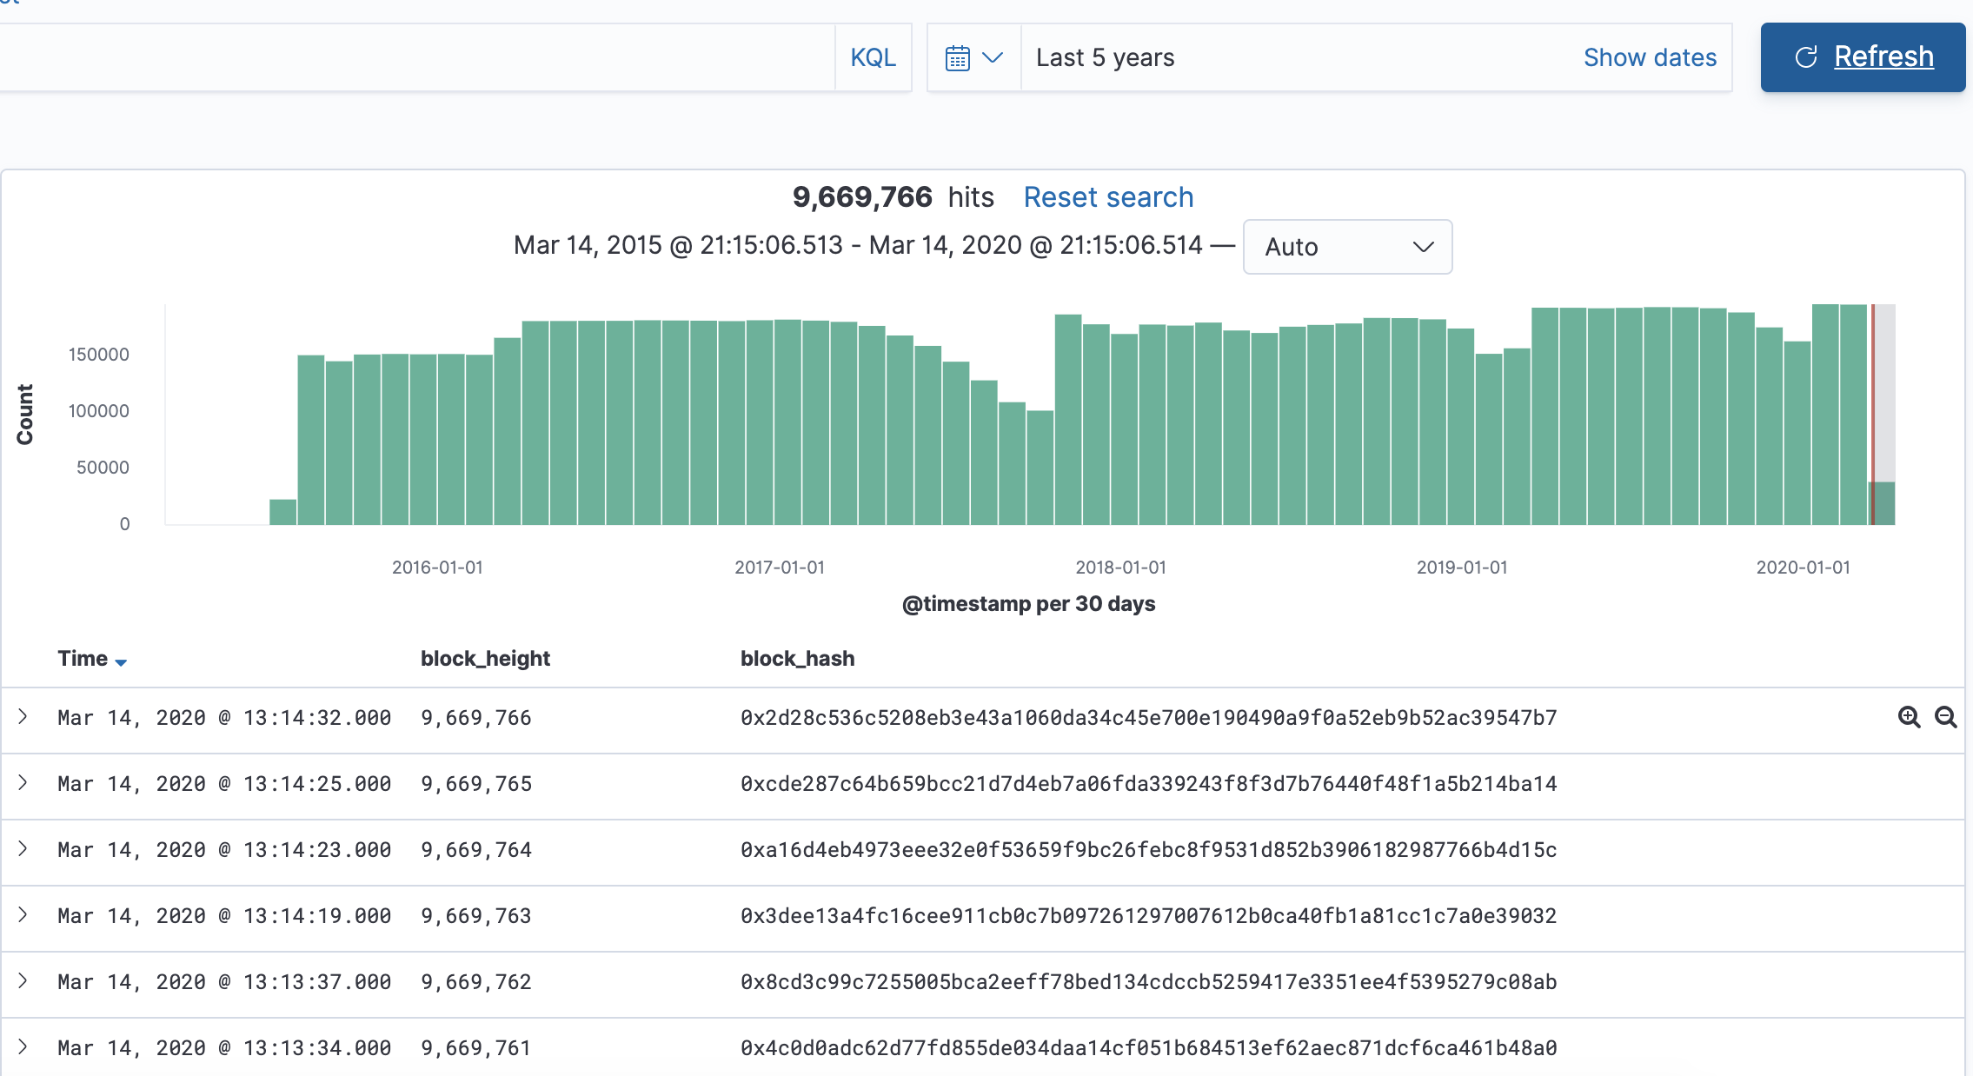This screenshot has width=1973, height=1076.
Task: Click the block_height column header
Action: click(x=485, y=659)
